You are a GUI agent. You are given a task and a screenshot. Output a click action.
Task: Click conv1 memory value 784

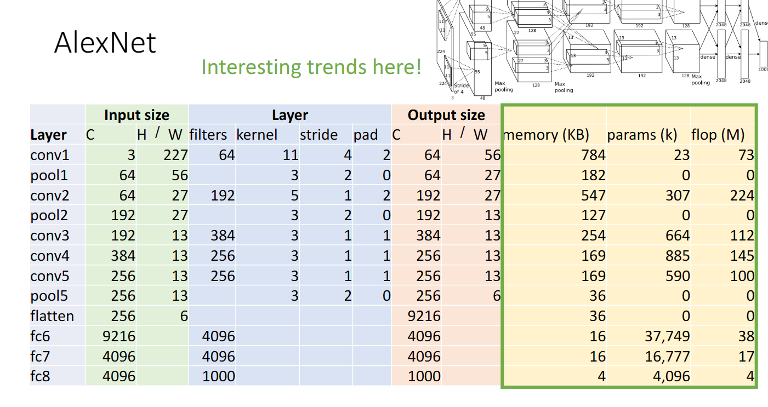[x=593, y=155]
